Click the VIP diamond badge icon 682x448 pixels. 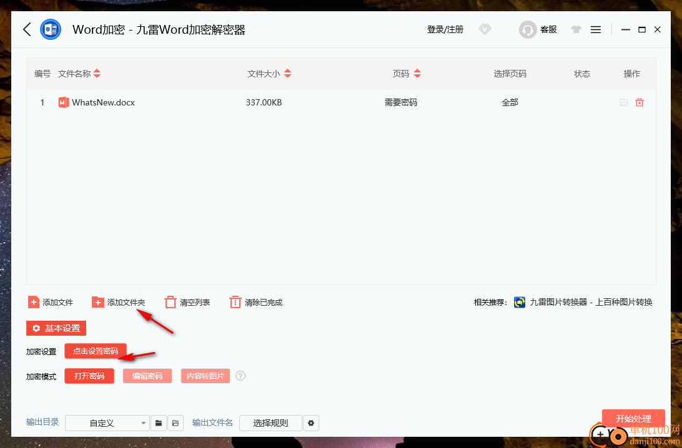click(x=485, y=29)
